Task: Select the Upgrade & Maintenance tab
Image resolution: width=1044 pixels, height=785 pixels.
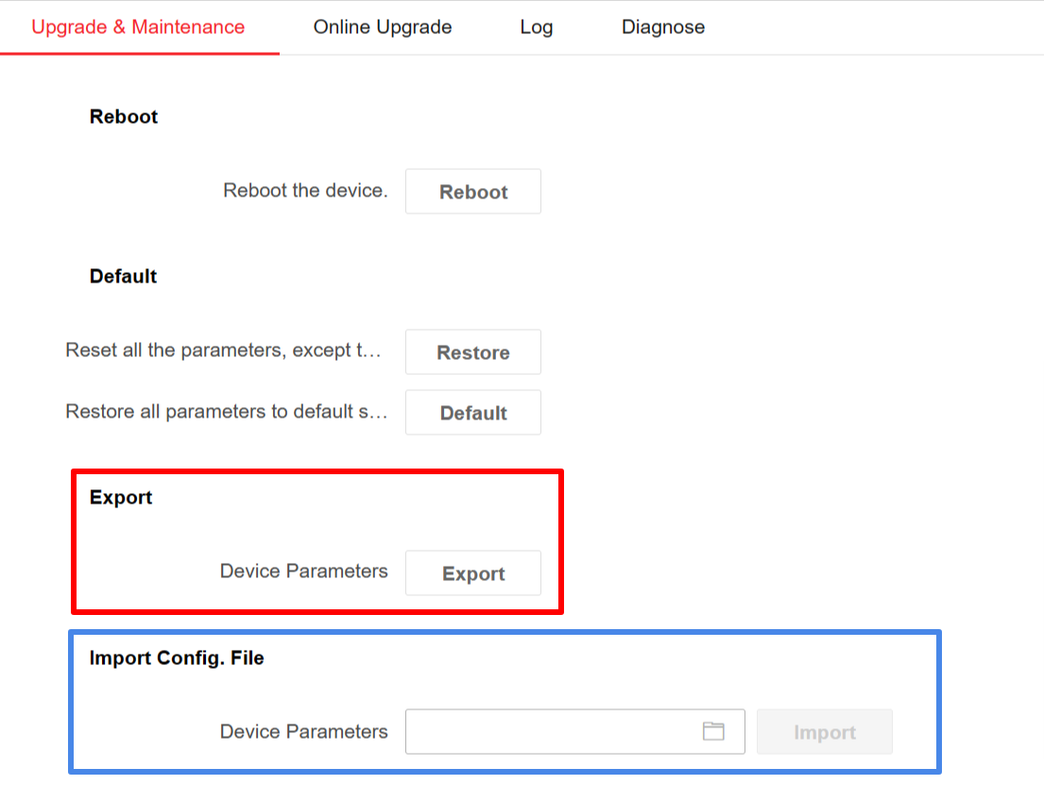Action: pyautogui.click(x=138, y=27)
